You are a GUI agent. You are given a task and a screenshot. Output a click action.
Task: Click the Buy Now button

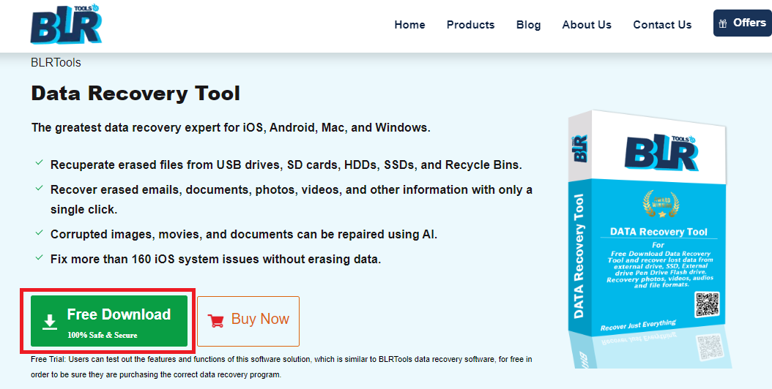click(248, 321)
